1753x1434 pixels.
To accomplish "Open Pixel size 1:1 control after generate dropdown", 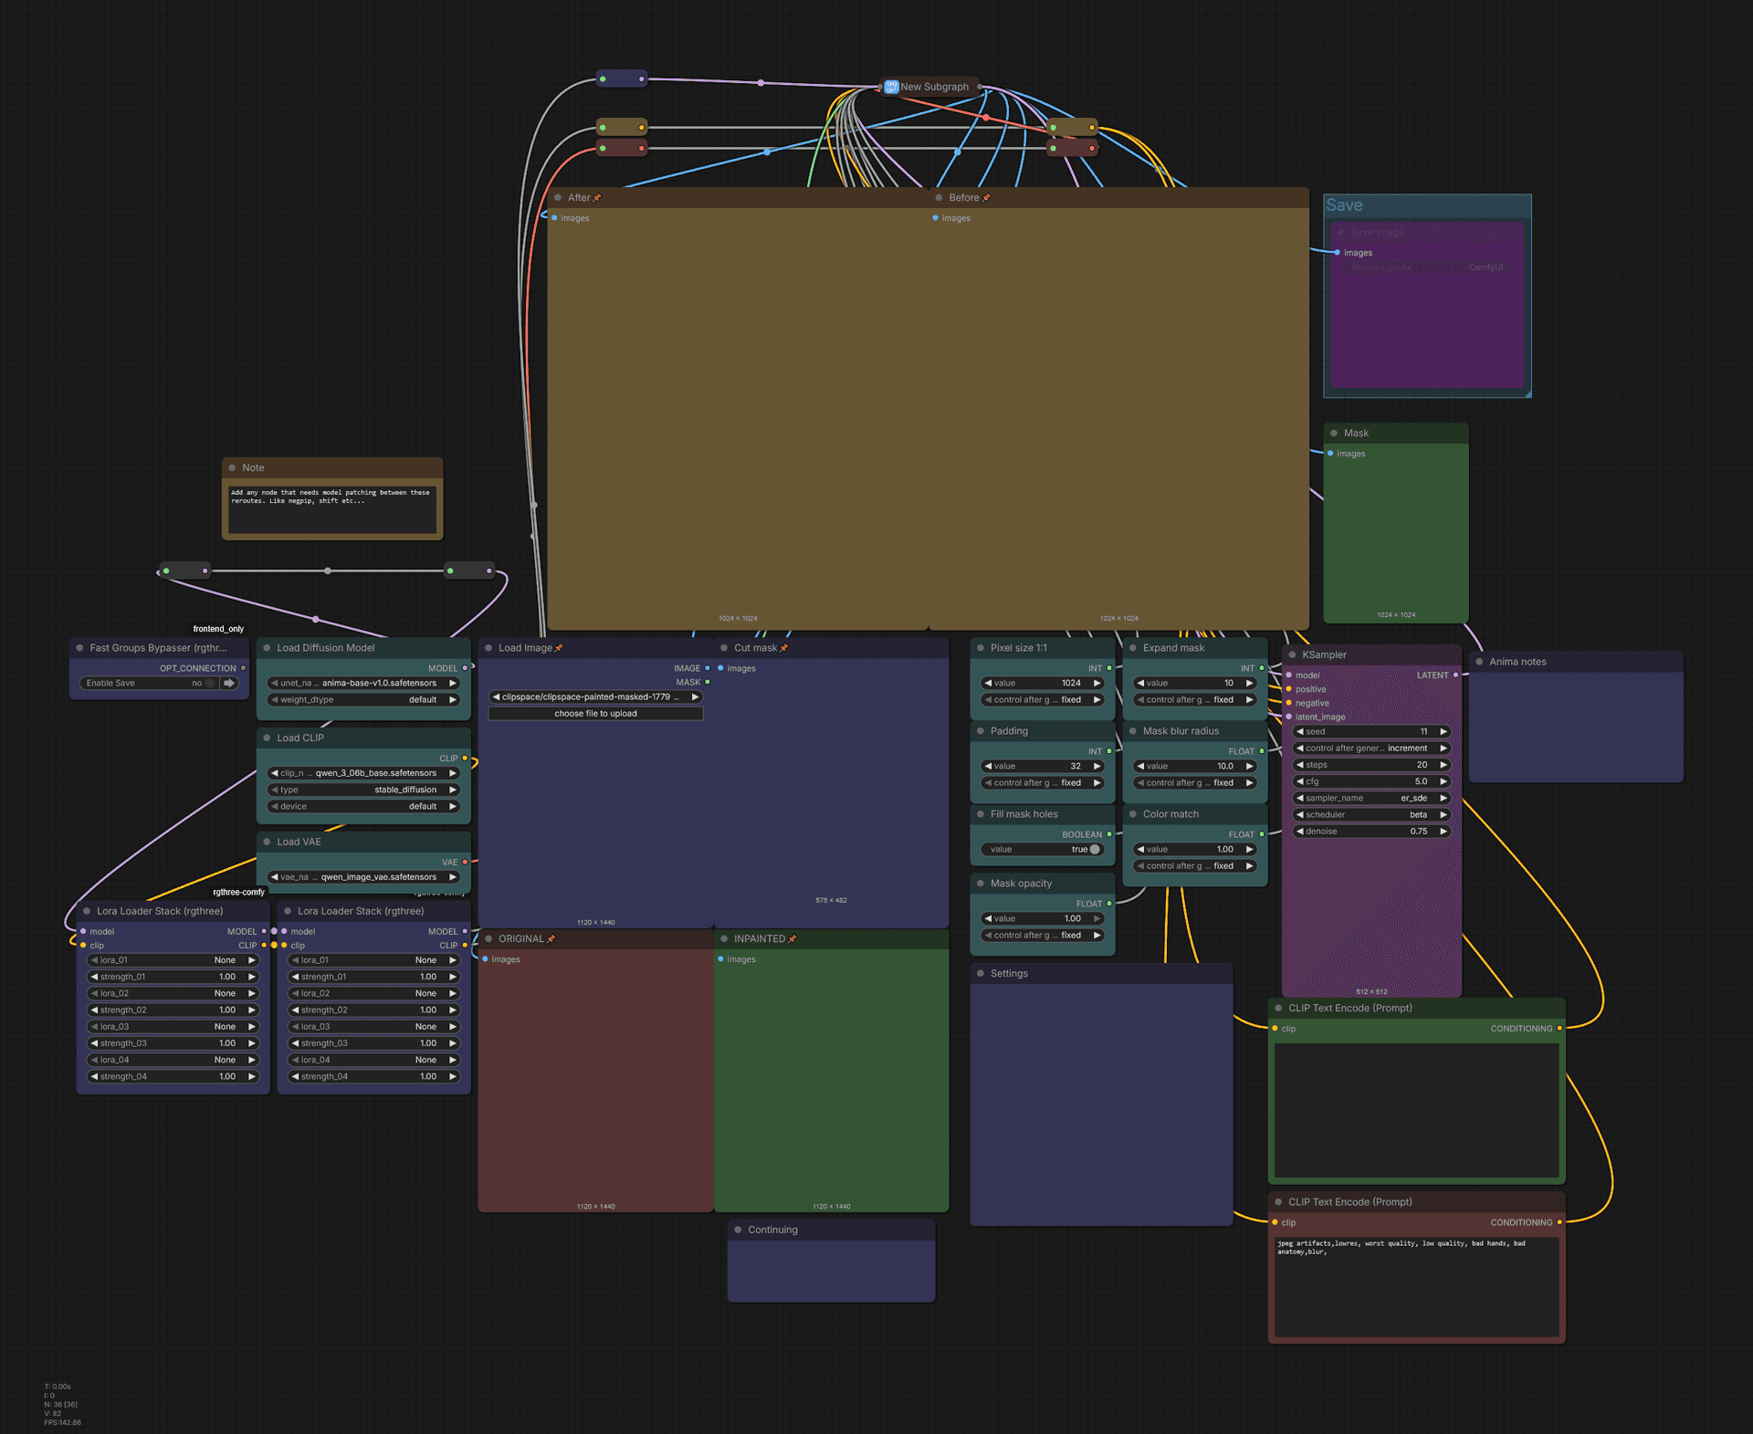I will [x=1043, y=699].
